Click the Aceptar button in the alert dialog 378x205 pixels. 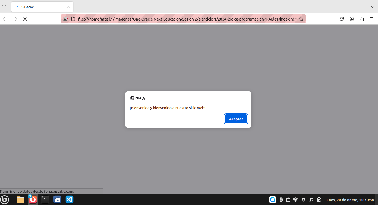click(x=236, y=119)
